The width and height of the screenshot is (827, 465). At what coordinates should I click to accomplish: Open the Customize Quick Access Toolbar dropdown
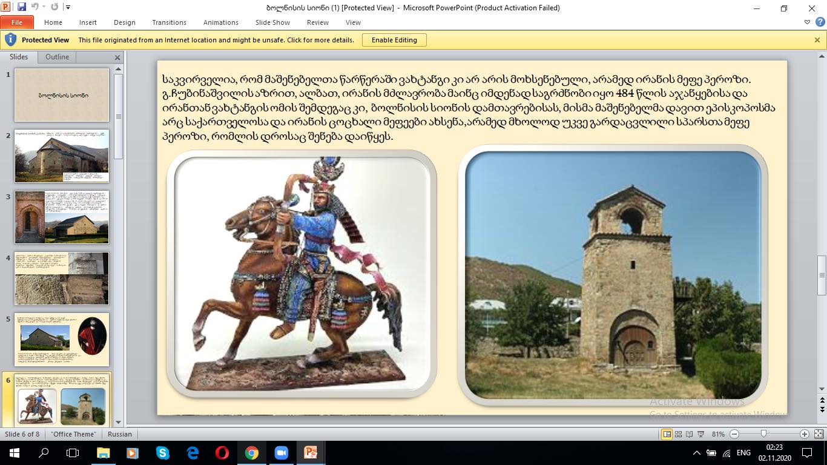click(68, 8)
